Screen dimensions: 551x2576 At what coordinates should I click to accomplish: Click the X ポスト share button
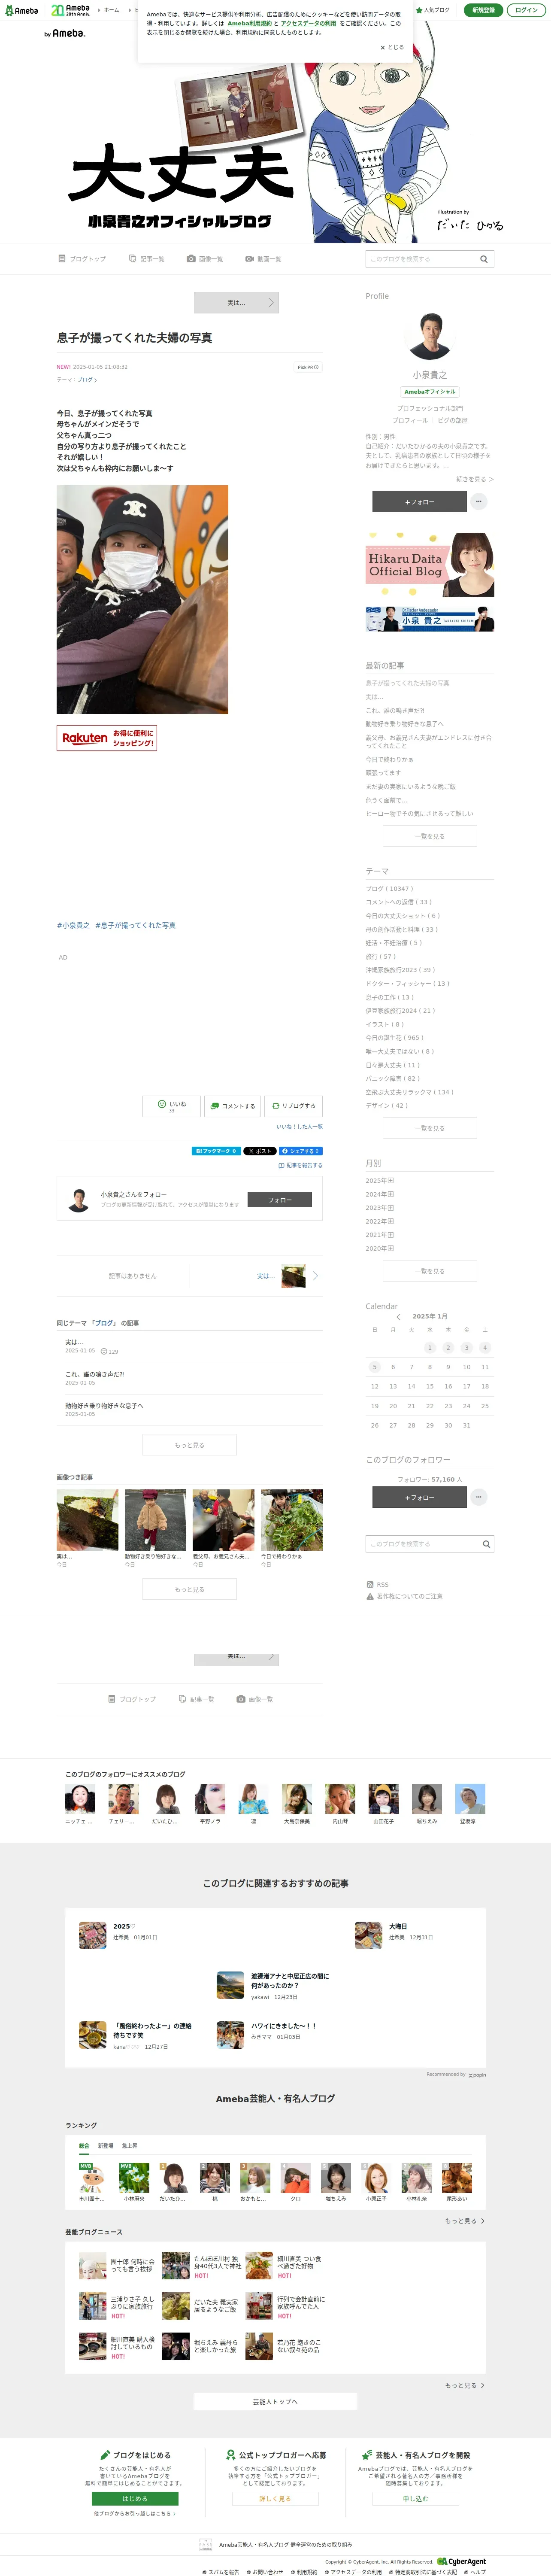pos(260,1151)
